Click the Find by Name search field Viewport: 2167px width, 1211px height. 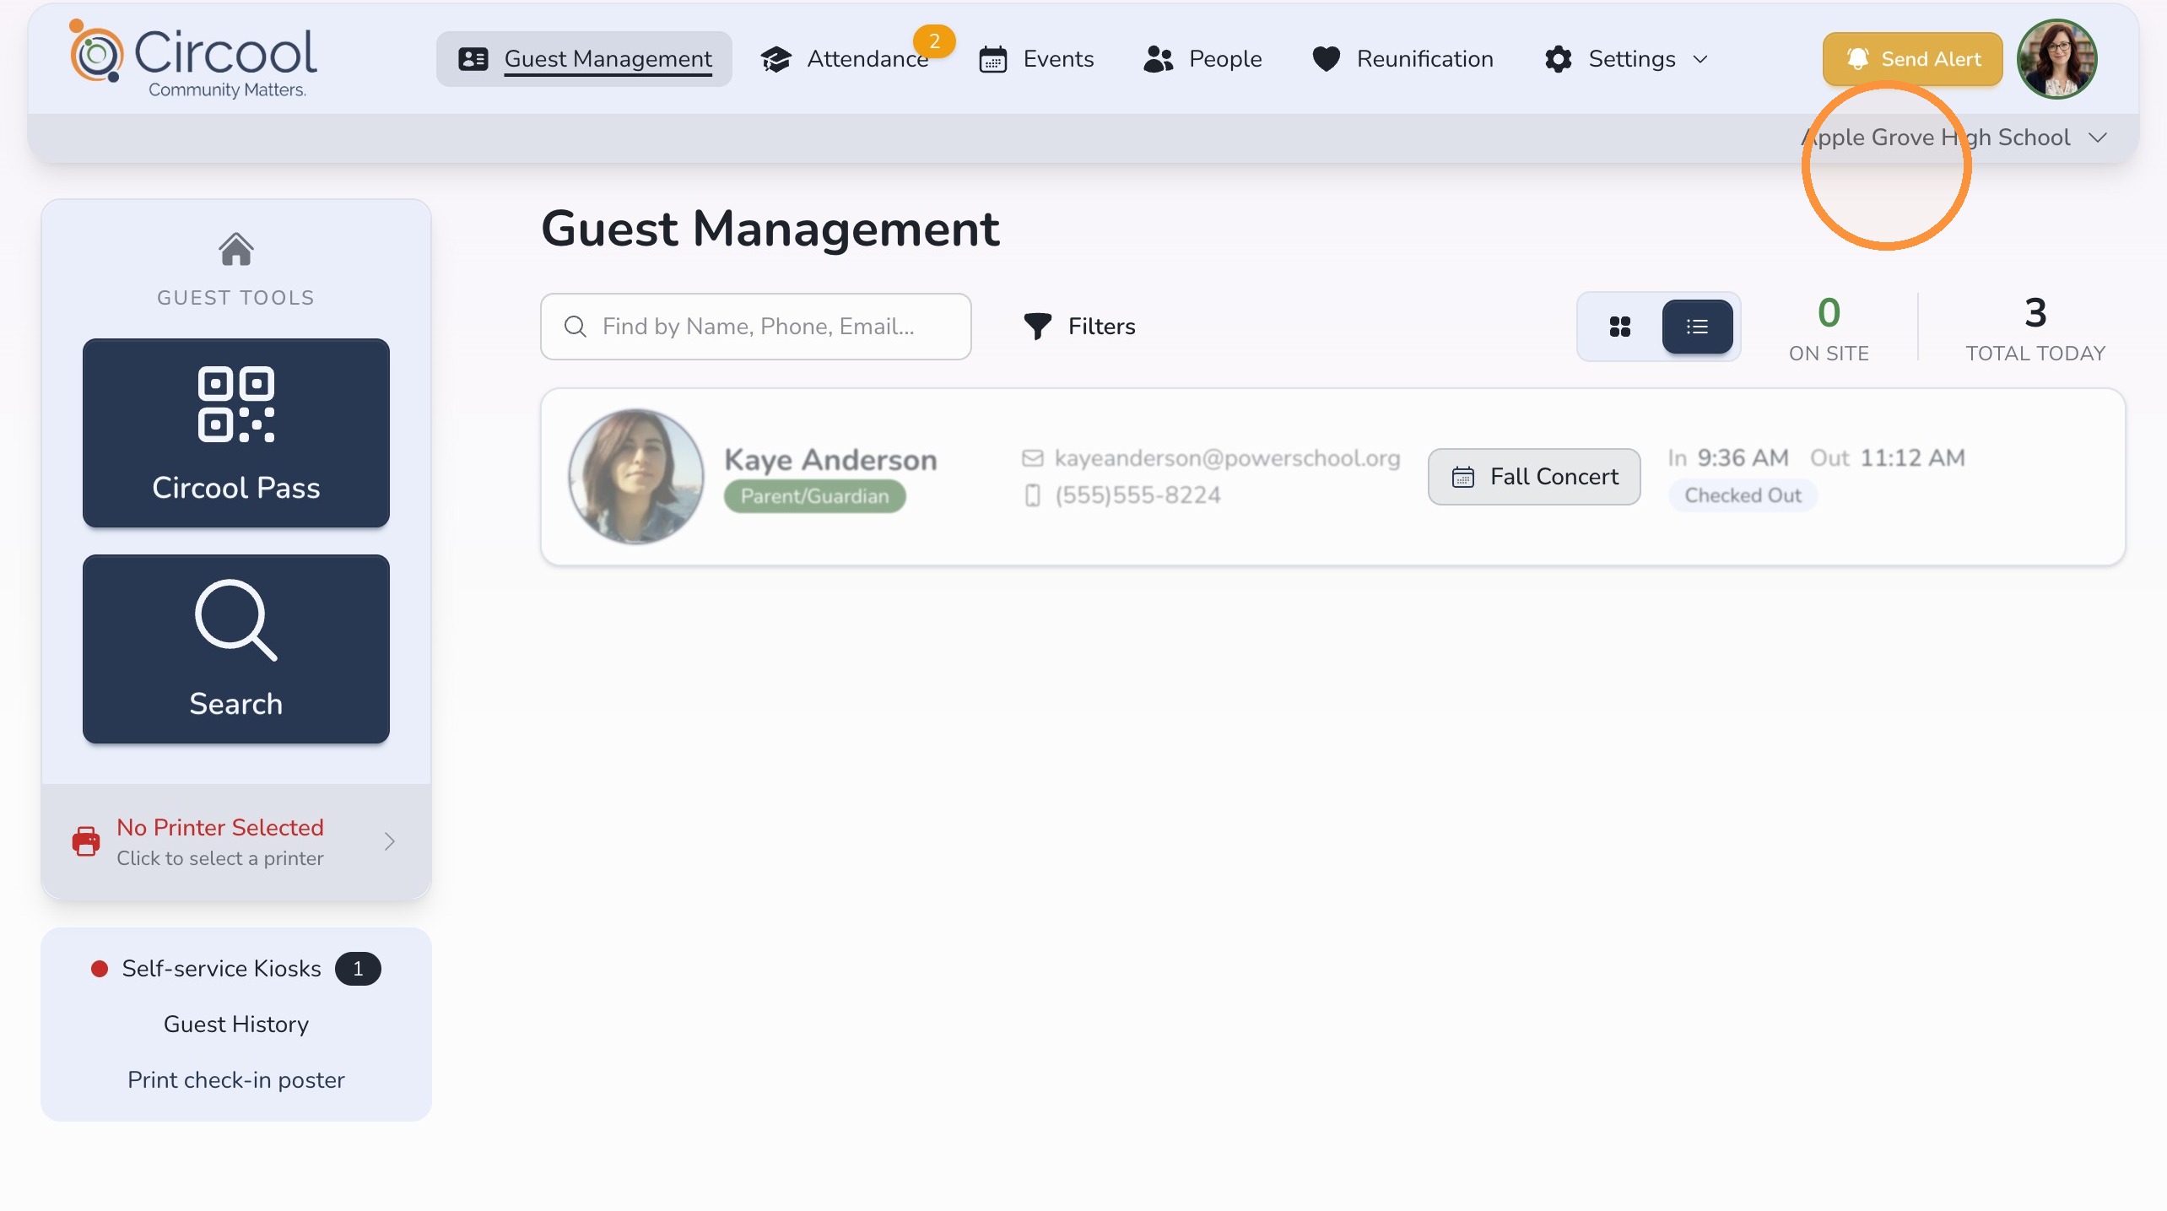click(756, 327)
